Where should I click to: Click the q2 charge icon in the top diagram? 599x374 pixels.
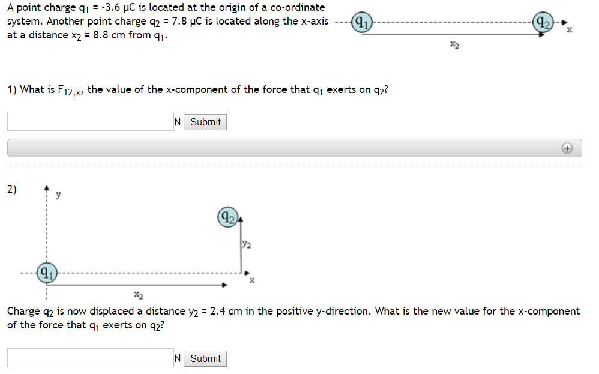542,23
